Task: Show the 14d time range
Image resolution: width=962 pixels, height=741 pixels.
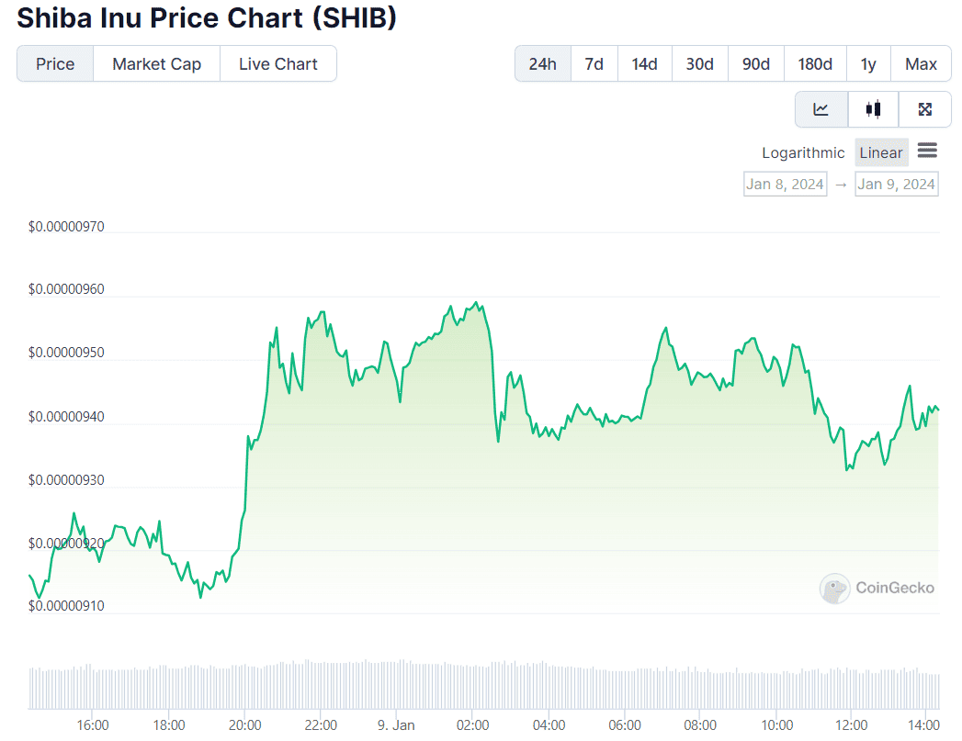Action: click(x=644, y=63)
